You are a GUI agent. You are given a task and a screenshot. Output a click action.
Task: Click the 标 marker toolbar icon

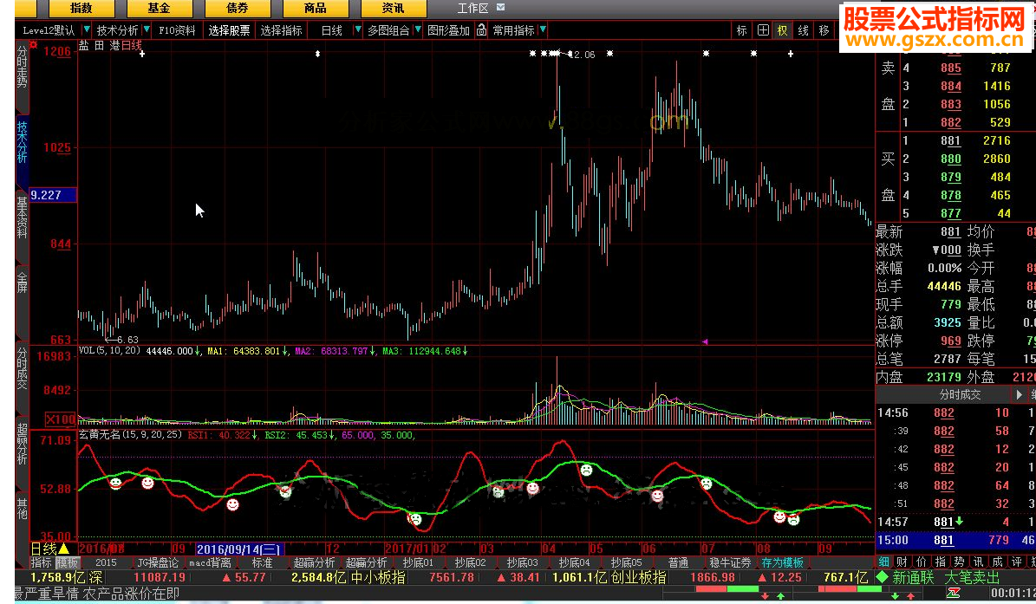(x=742, y=30)
